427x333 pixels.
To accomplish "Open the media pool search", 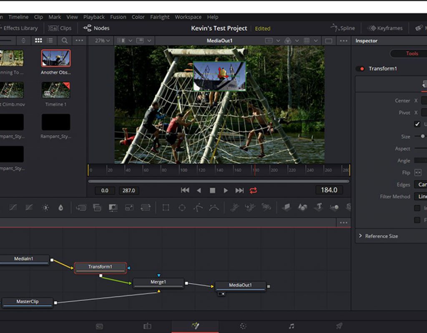I will tap(65, 40).
